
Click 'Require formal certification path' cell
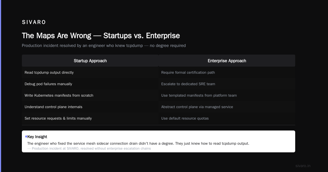pyautogui.click(x=227, y=72)
